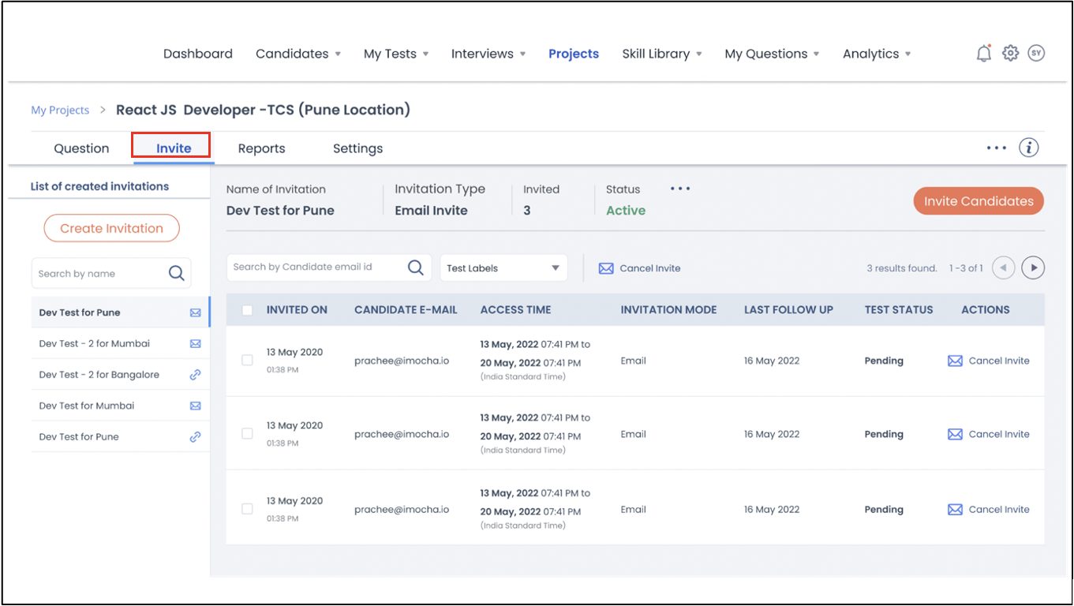Click email icon for Dev Test - 2 for Mumbai
The height and width of the screenshot is (606, 1074).
(x=196, y=344)
